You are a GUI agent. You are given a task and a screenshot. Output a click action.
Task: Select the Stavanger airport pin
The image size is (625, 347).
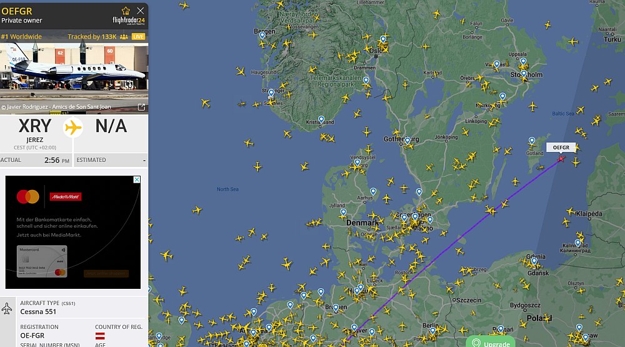(x=271, y=93)
